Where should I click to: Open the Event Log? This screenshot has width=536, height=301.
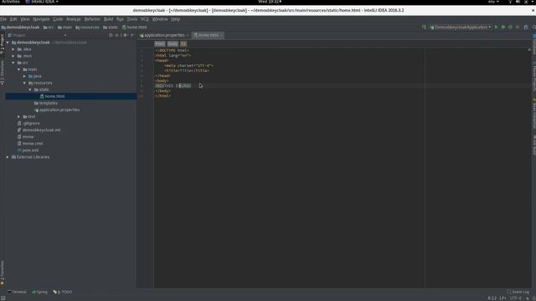518,292
